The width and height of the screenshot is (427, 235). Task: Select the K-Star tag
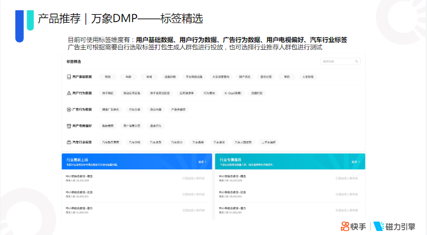[233, 93]
